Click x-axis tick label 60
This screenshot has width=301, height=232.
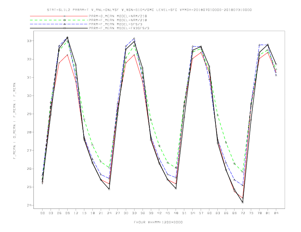pos(209,213)
